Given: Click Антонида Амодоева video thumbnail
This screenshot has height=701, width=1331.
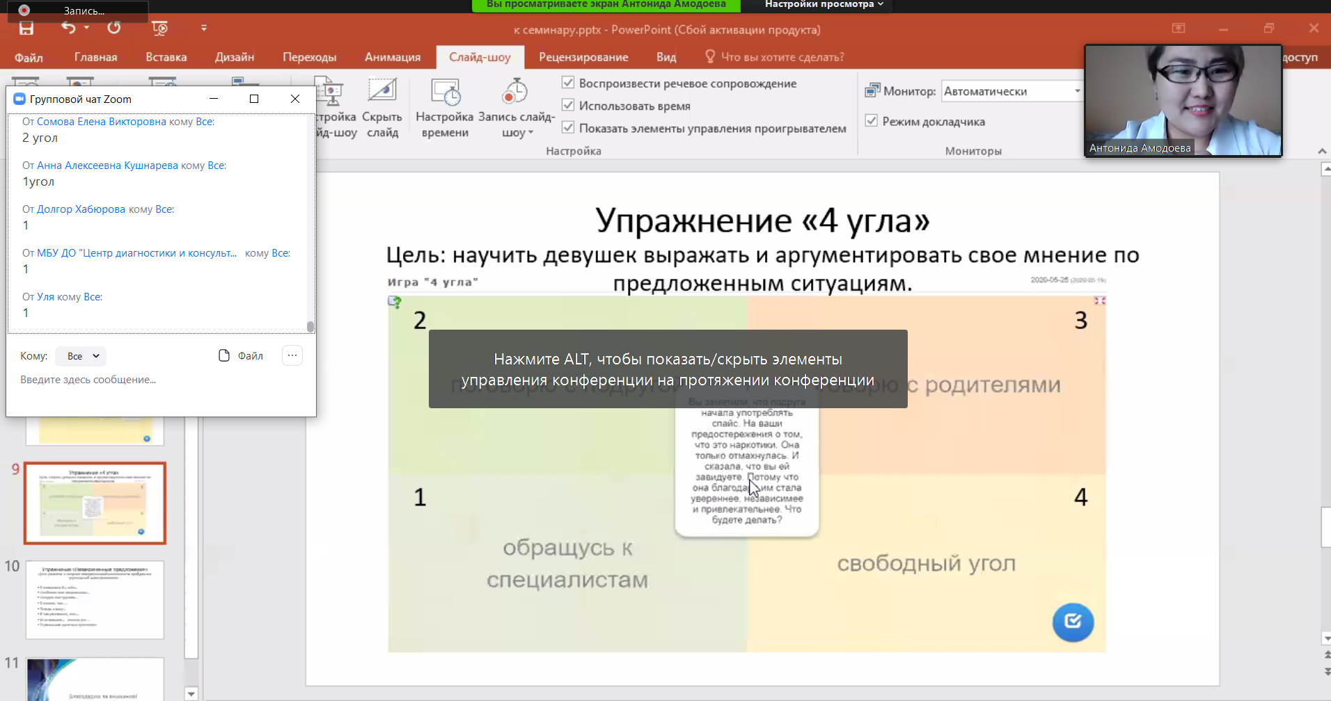Looking at the screenshot, I should (x=1183, y=101).
